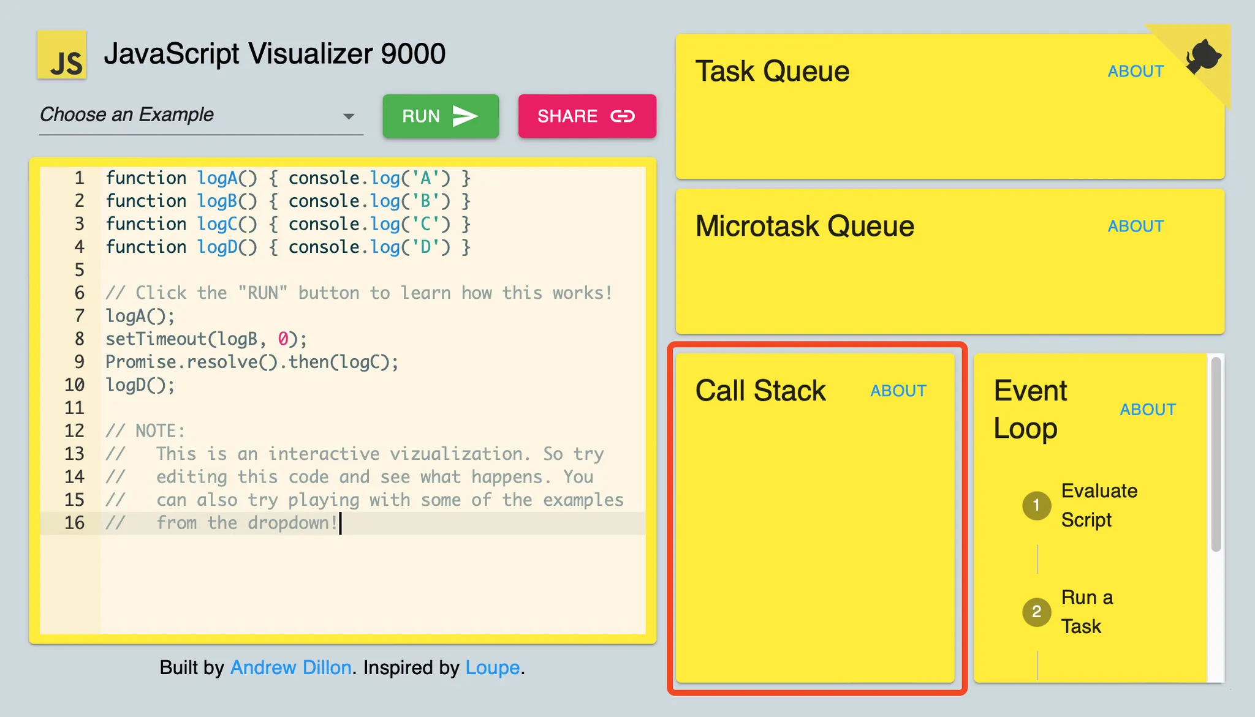Open the Loupe link
The image size is (1255, 717).
[492, 667]
